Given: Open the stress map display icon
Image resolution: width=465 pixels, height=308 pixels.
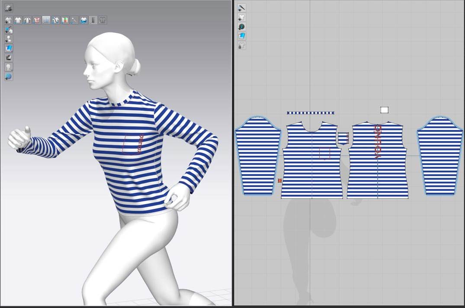Looking at the screenshot, I should click(36, 20).
